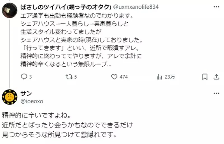
Task: Bookmark the tweet by ばさしのツイハイ
Action: point(205,77)
